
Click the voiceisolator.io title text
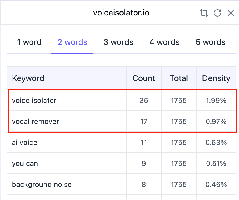(x=121, y=13)
